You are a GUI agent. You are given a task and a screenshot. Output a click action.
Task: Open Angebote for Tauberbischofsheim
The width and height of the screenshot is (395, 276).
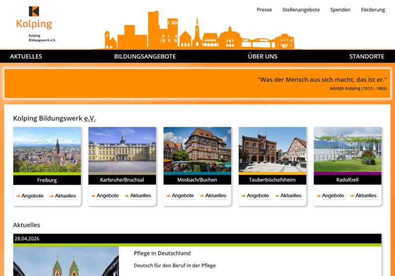(258, 196)
